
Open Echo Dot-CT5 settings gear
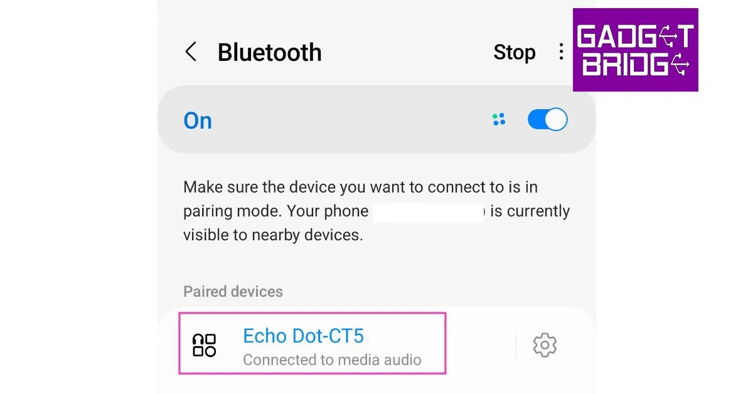tap(545, 345)
